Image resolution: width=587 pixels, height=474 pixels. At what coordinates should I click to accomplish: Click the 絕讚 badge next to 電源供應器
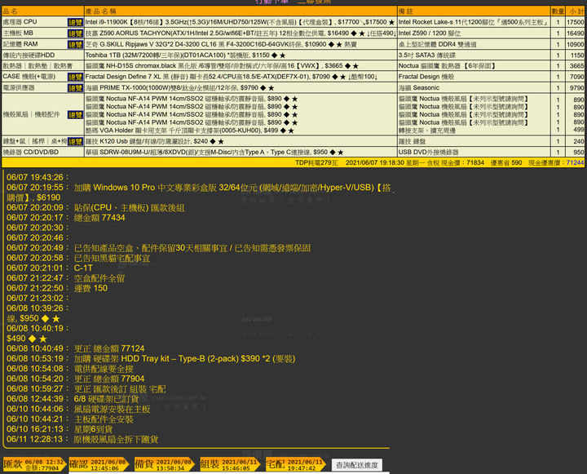[75, 88]
